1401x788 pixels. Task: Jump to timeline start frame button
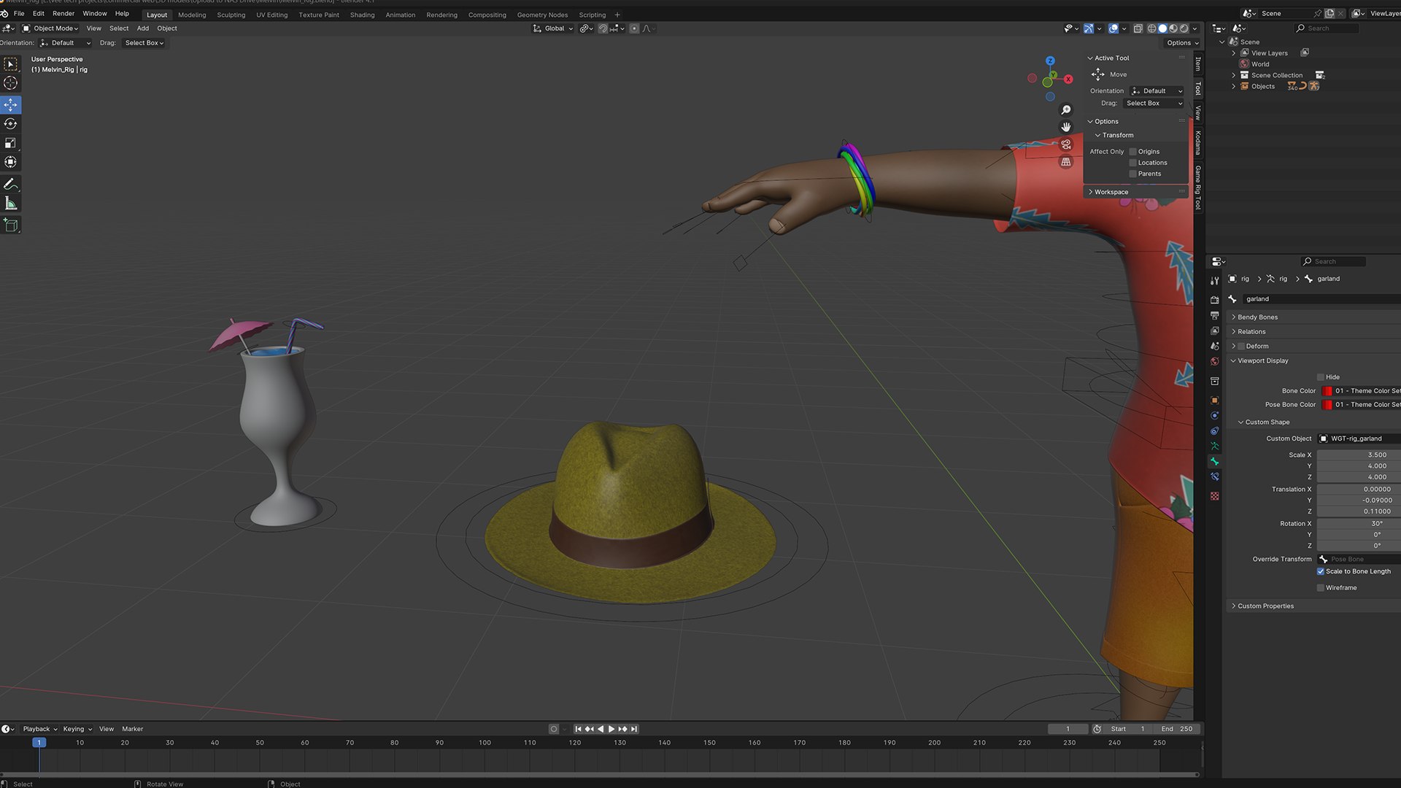click(x=578, y=729)
